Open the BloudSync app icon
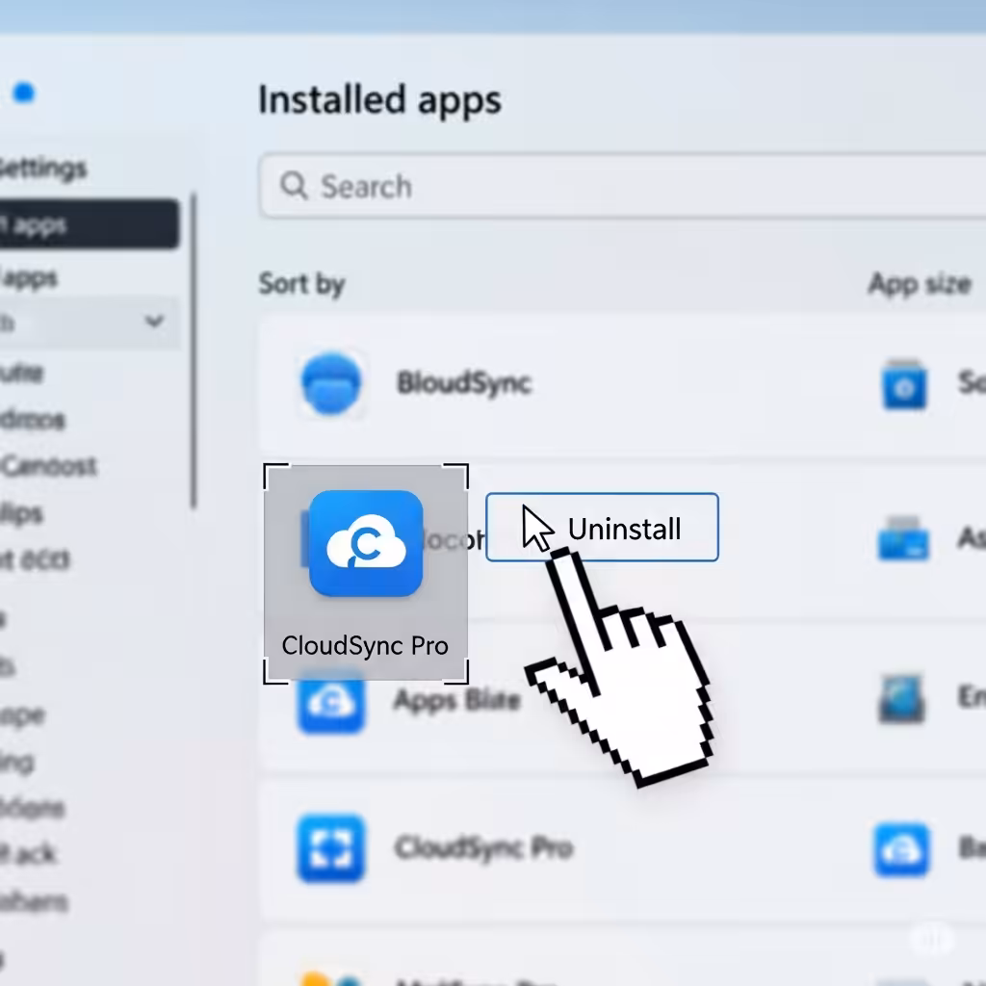 (331, 383)
